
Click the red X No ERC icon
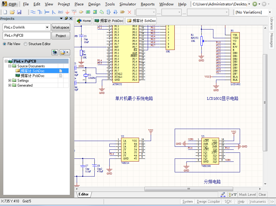[x=129, y=12]
